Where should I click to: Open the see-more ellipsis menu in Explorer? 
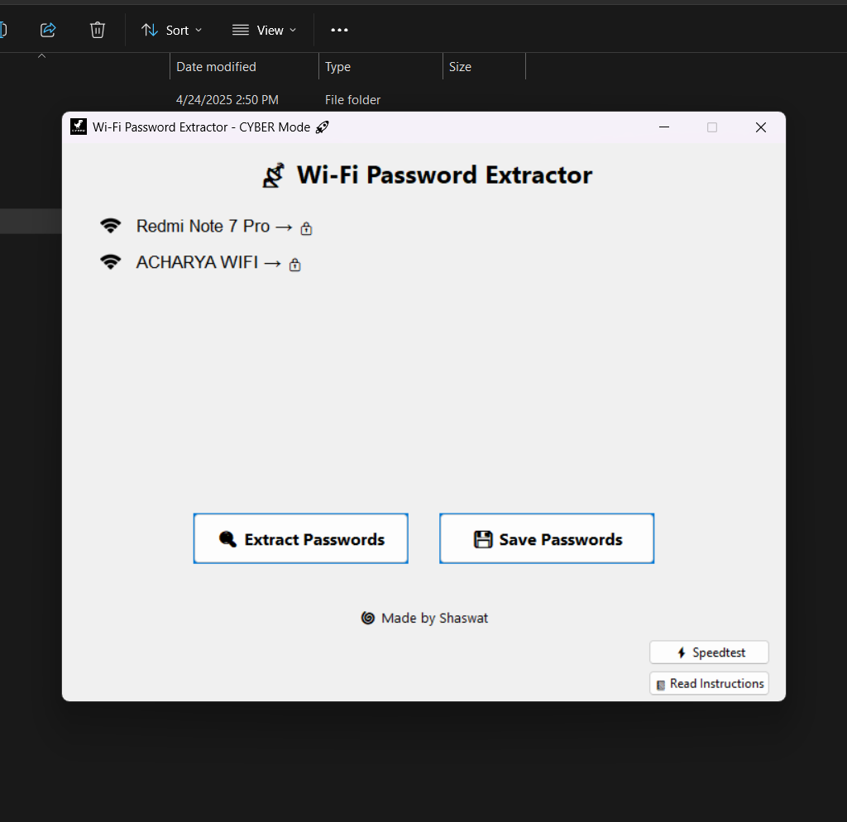(x=338, y=30)
